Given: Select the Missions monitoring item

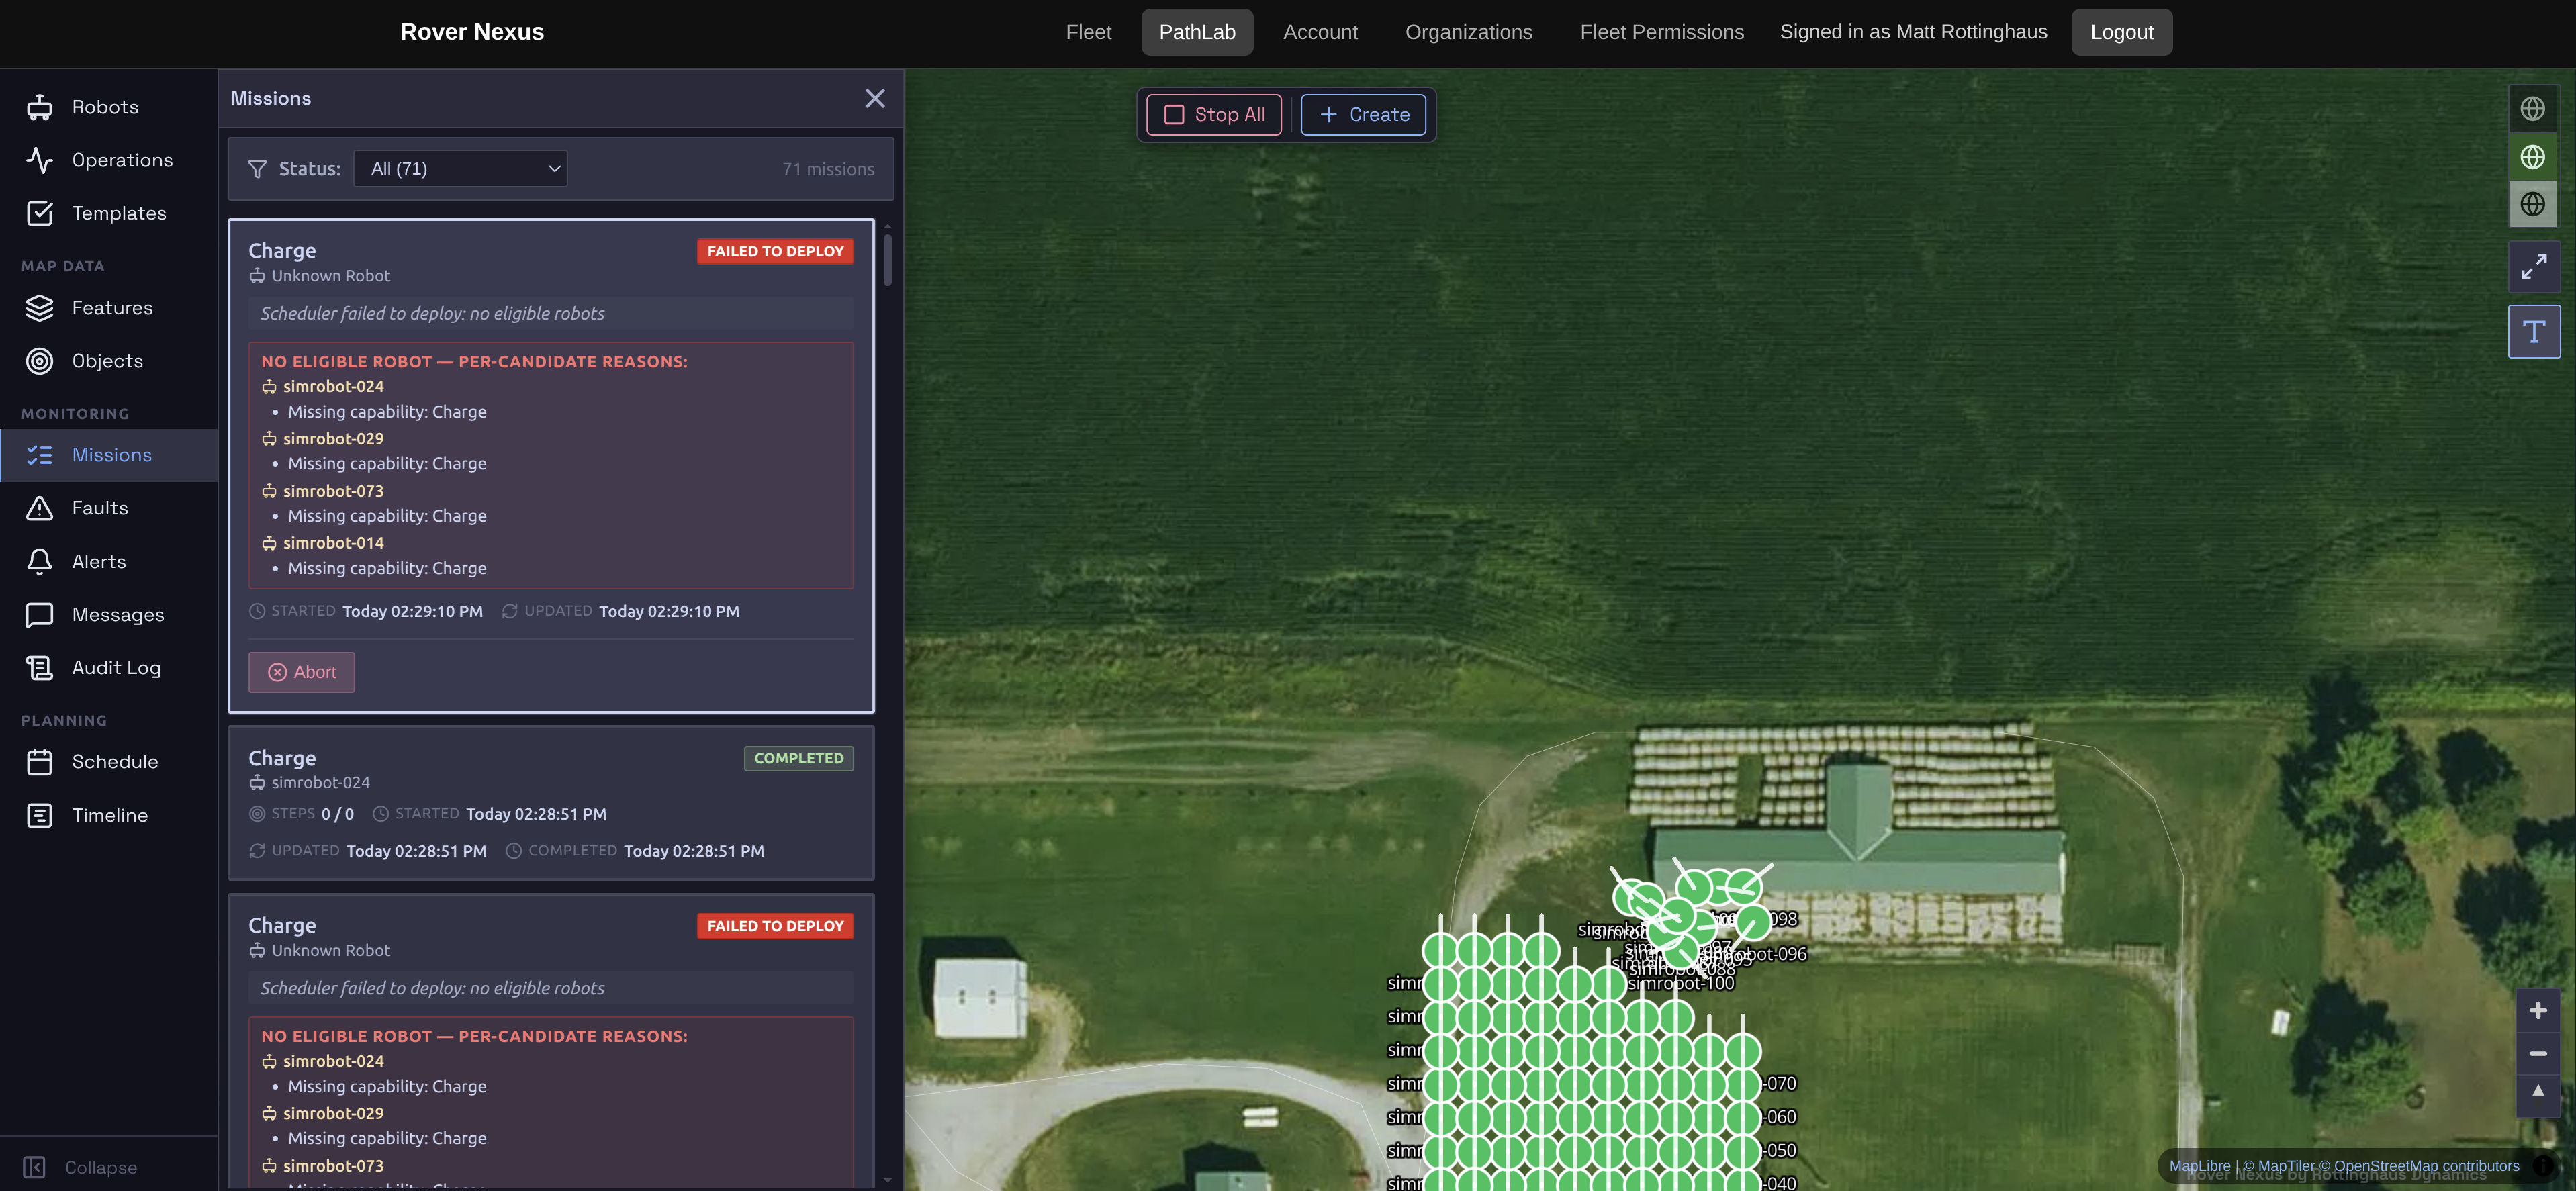Looking at the screenshot, I should pyautogui.click(x=108, y=455).
